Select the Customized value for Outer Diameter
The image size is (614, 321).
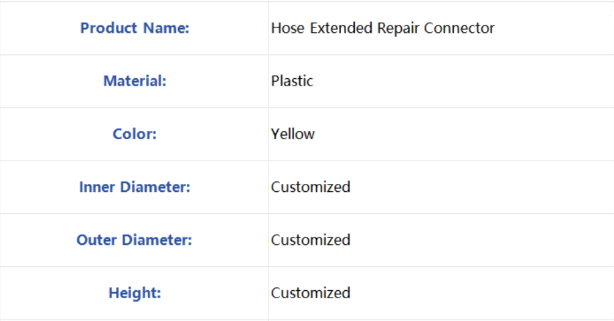tap(311, 240)
